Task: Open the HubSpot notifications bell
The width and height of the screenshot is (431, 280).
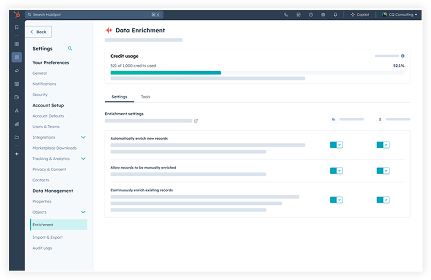Action: (335, 14)
